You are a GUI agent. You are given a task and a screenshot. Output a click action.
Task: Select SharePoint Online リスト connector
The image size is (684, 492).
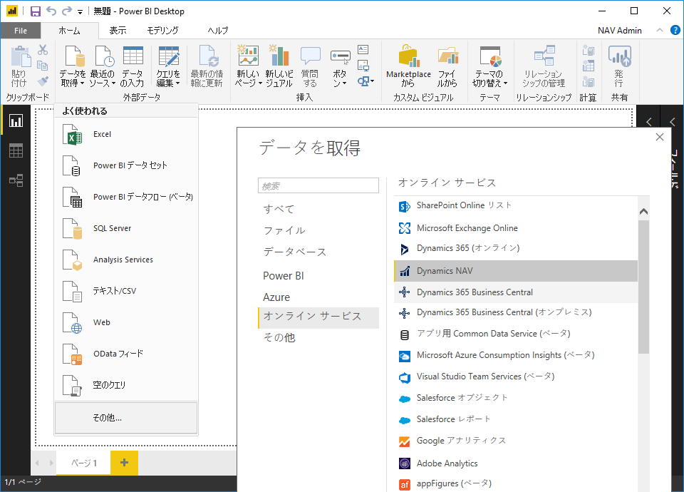516,205
